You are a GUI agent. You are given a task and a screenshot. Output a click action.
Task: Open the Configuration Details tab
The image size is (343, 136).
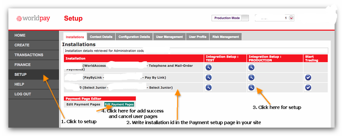pyautogui.click(x=134, y=37)
